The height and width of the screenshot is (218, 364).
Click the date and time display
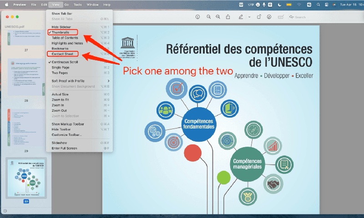[351, 5]
